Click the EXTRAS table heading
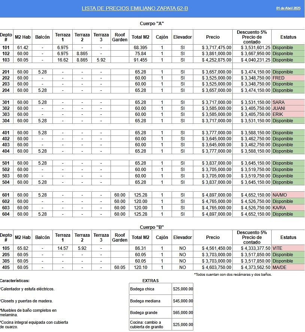The height and width of the screenshot is (332, 305). tap(150, 281)
